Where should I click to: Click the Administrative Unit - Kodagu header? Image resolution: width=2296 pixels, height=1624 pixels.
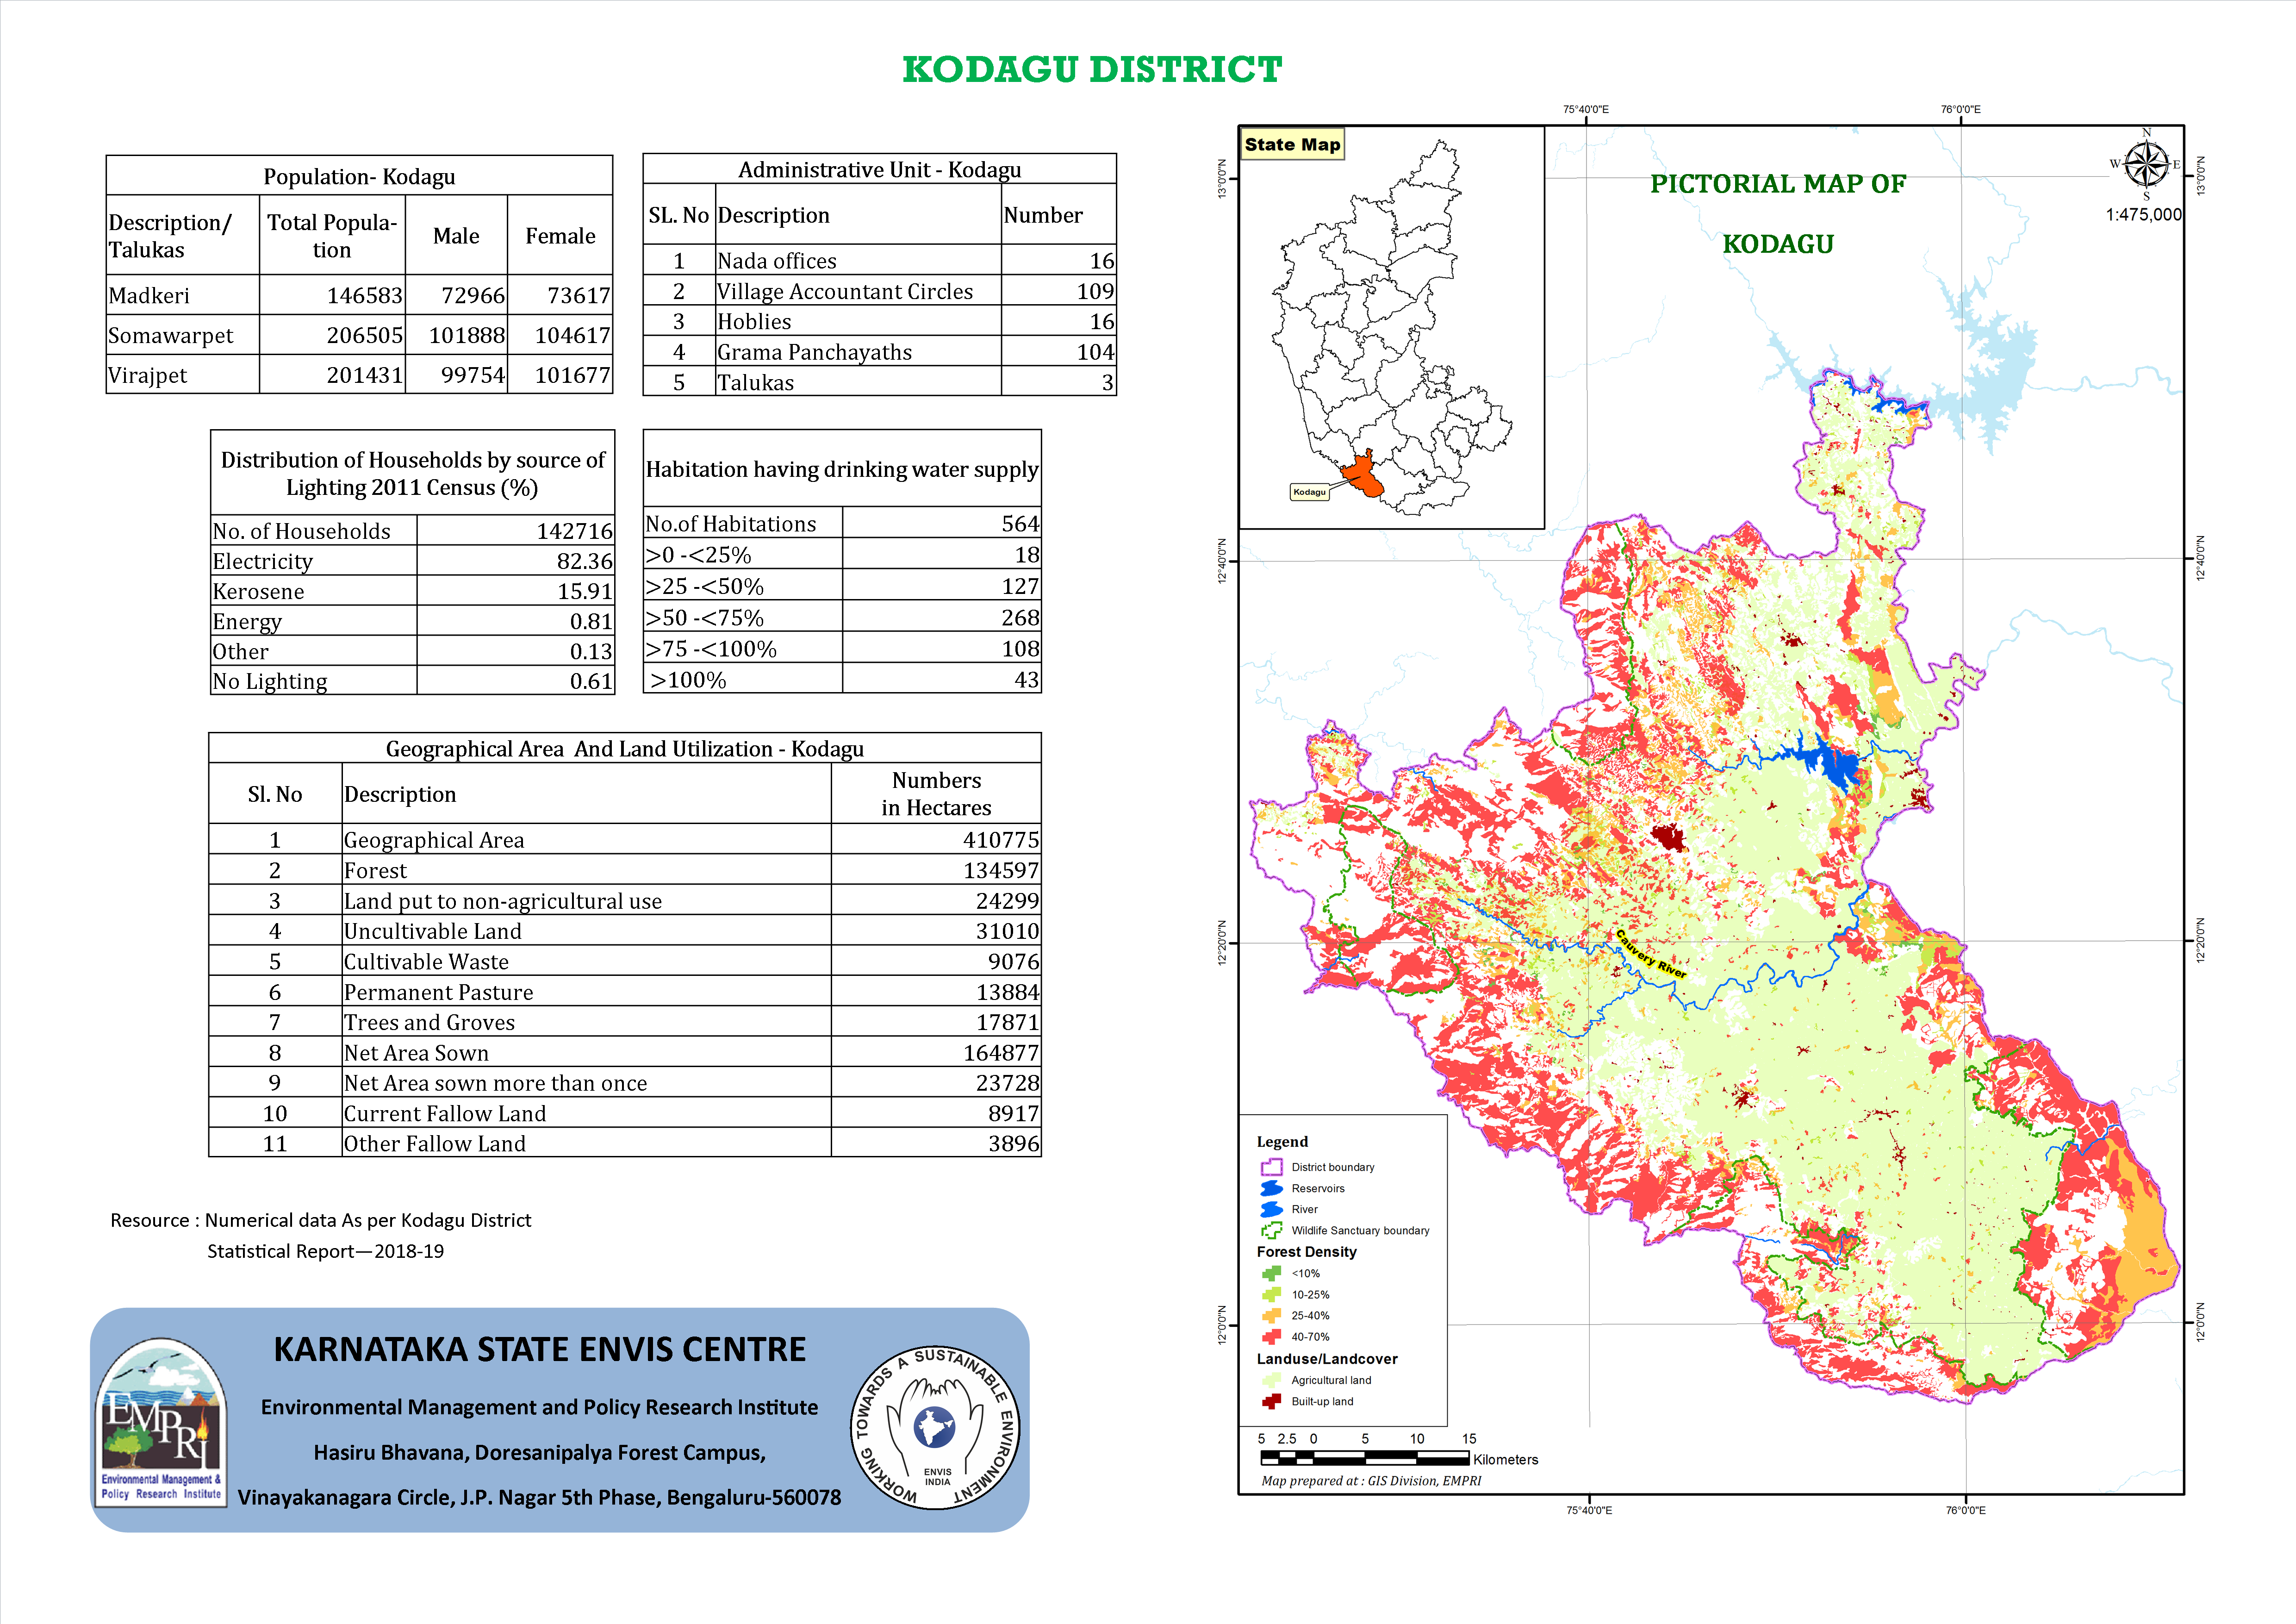(880, 169)
